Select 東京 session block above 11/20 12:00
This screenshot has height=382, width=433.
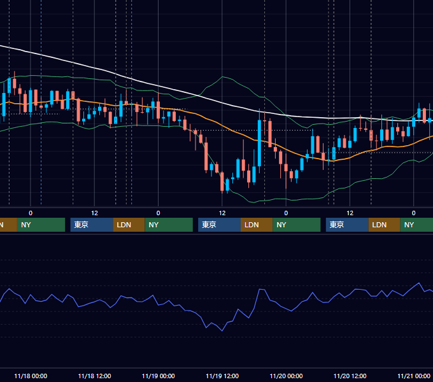[x=347, y=225]
